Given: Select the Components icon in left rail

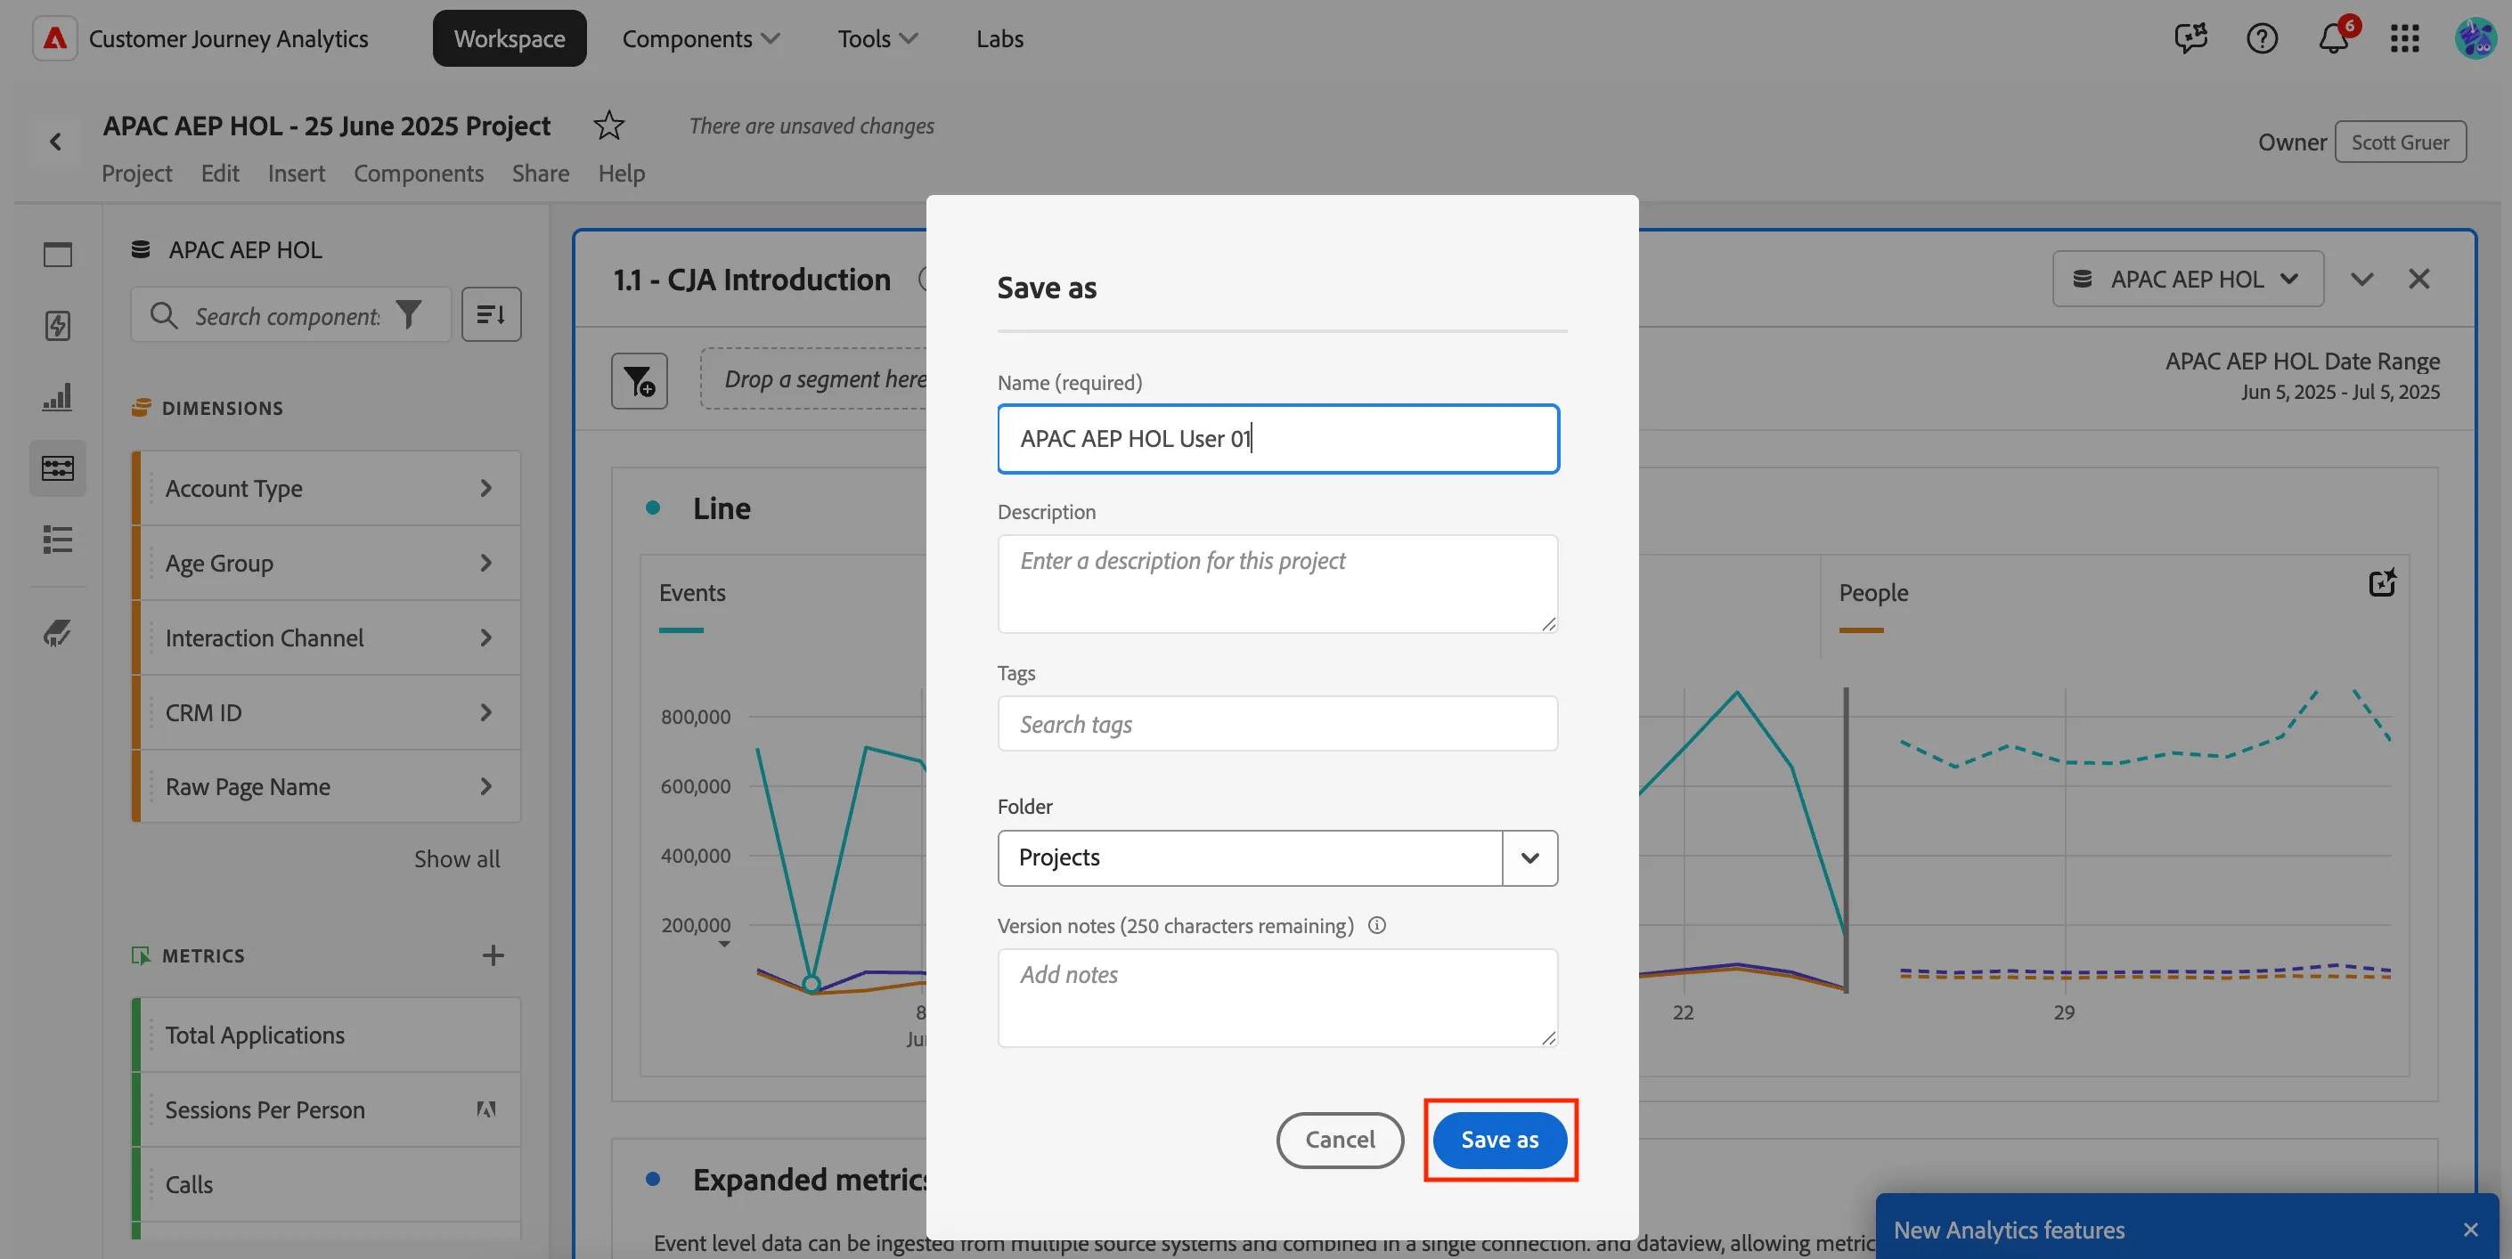Looking at the screenshot, I should click(x=58, y=467).
